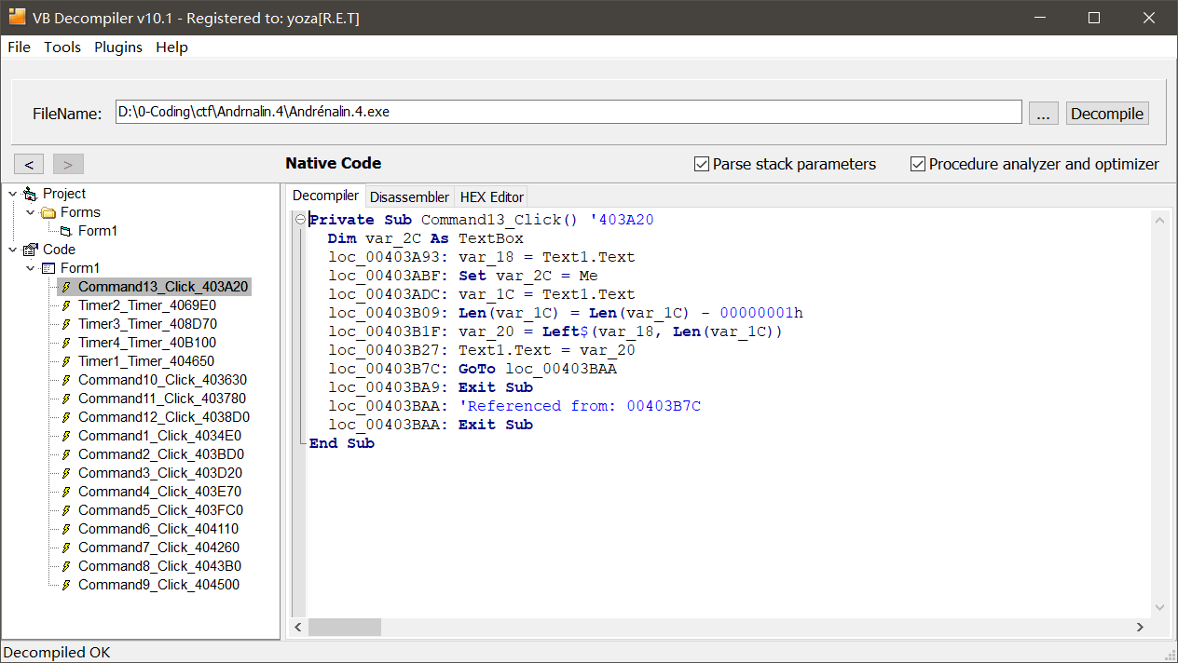Toggle Procedure analyzer and optimizer checkbox
Viewport: 1178px width, 663px height.
[918, 164]
